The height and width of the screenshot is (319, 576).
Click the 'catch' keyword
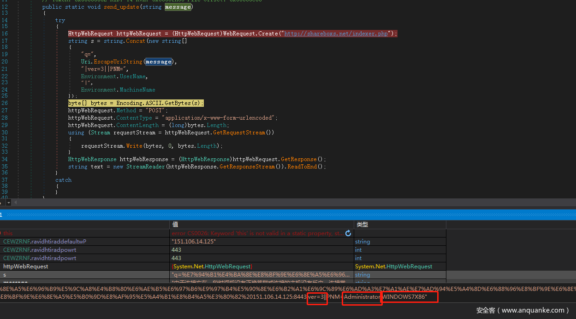pos(64,180)
